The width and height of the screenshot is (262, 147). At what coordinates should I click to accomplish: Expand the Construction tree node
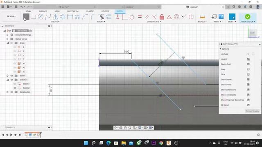(7, 92)
